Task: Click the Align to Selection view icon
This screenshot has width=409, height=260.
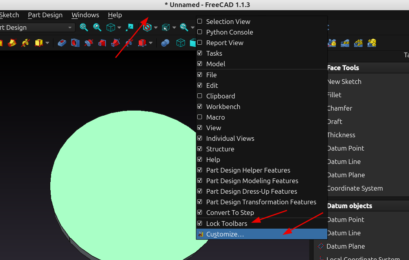Action: pos(129,27)
